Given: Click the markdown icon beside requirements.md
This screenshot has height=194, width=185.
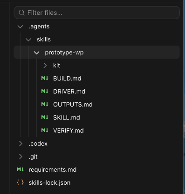Looking at the screenshot, I should point(21,169).
